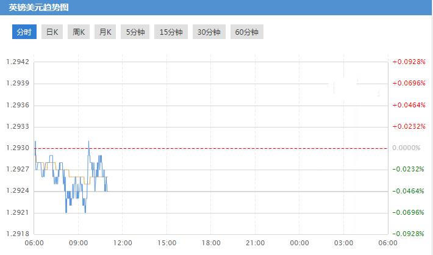Screen dimensions: 433x255
Task: Click the 00:00 time axis label
Action: pos(299,243)
